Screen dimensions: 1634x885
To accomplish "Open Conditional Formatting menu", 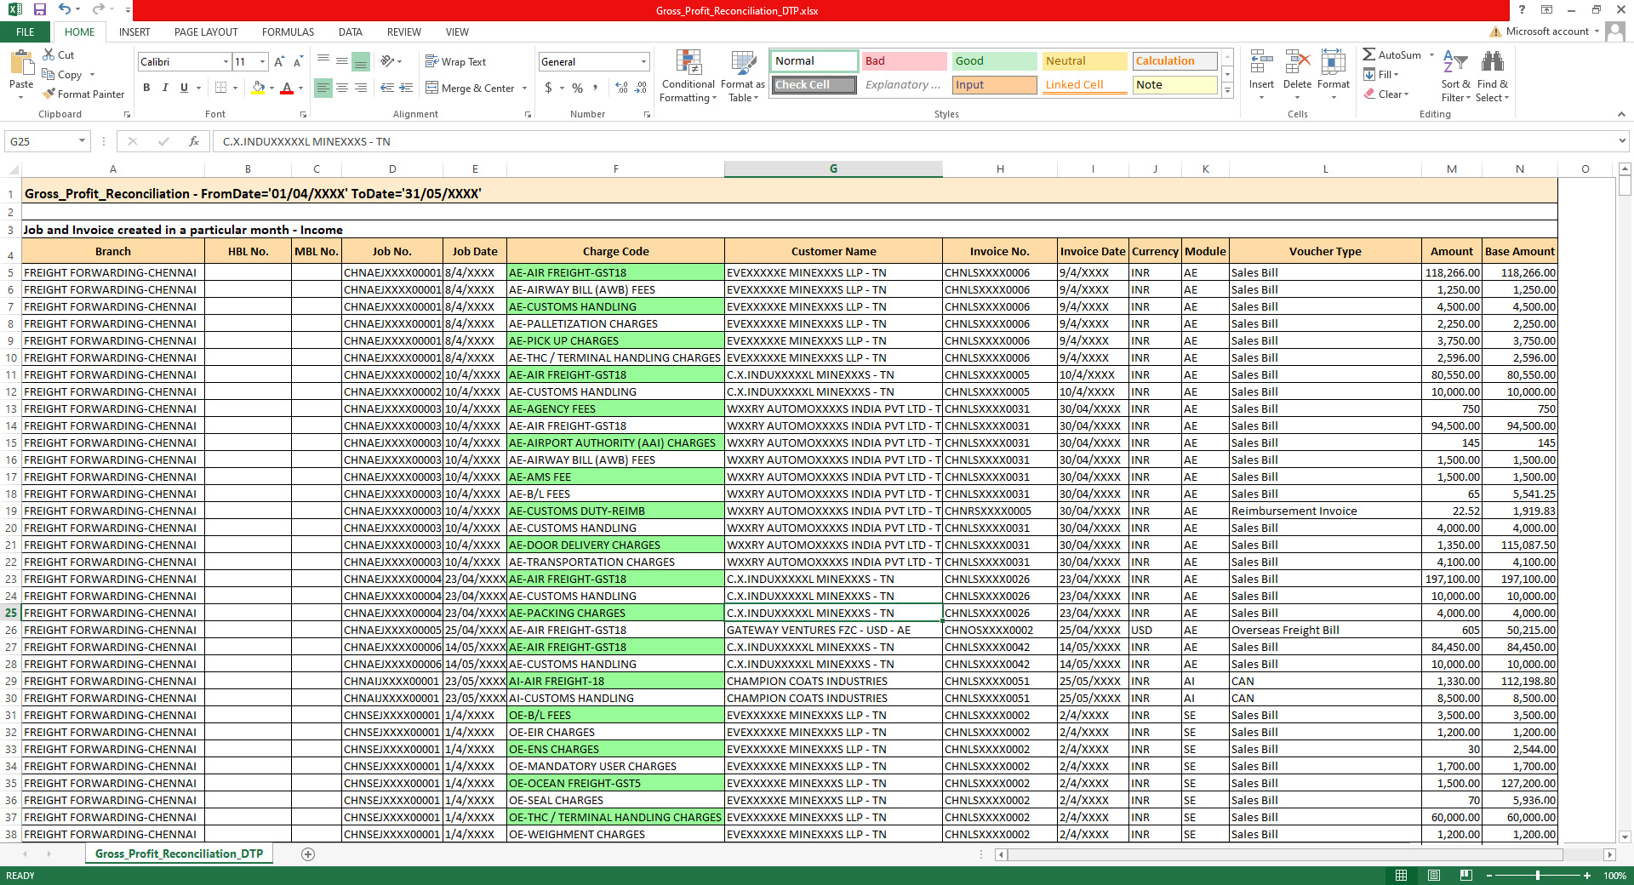I will [x=688, y=77].
